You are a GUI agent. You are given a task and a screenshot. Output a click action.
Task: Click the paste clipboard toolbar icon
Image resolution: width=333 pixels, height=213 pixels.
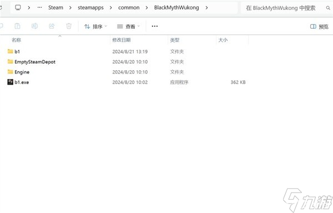click(17, 26)
